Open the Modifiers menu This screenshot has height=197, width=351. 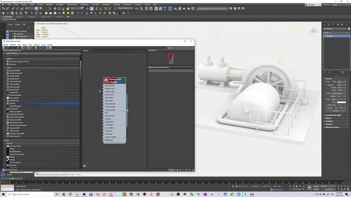coord(49,4)
